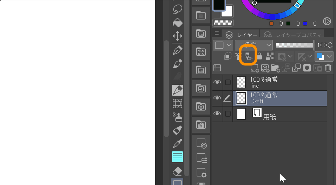The width and height of the screenshot is (336, 185).
Task: Select the transparent color checker swatch
Action: 223,22
